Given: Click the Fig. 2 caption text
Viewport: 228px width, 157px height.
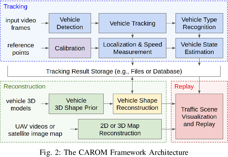Looking at the screenshot, I should click(x=114, y=153).
